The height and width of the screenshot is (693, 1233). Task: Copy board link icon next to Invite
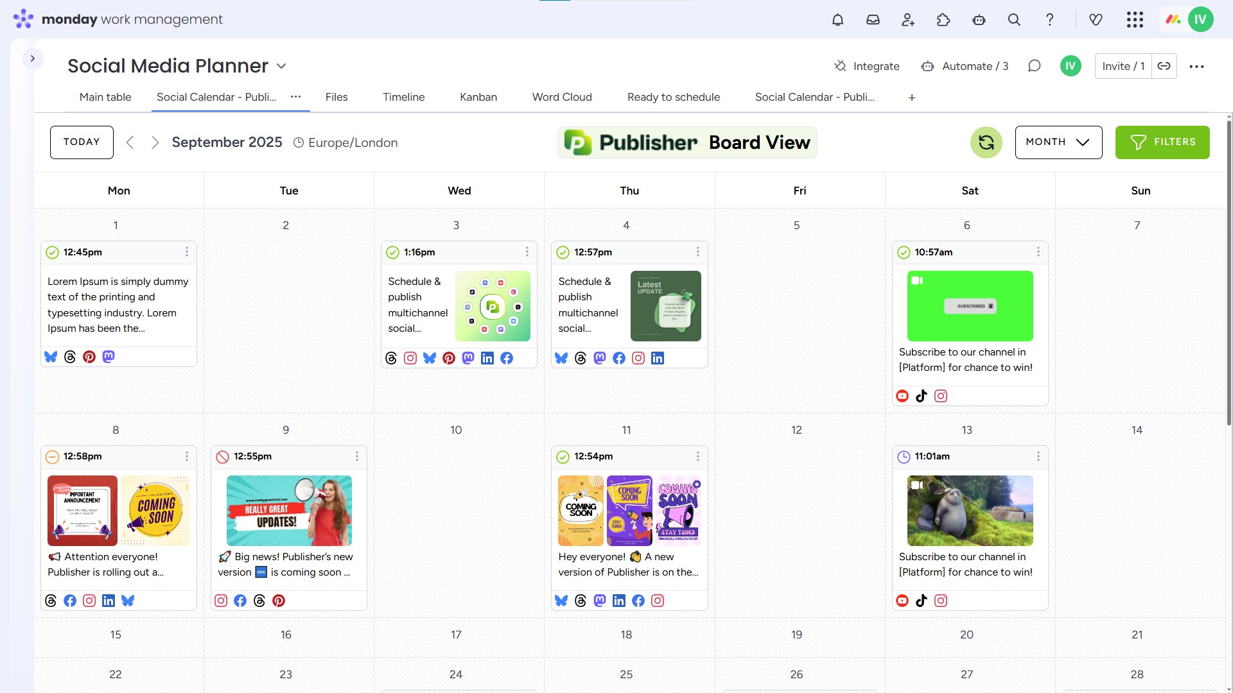(x=1164, y=66)
